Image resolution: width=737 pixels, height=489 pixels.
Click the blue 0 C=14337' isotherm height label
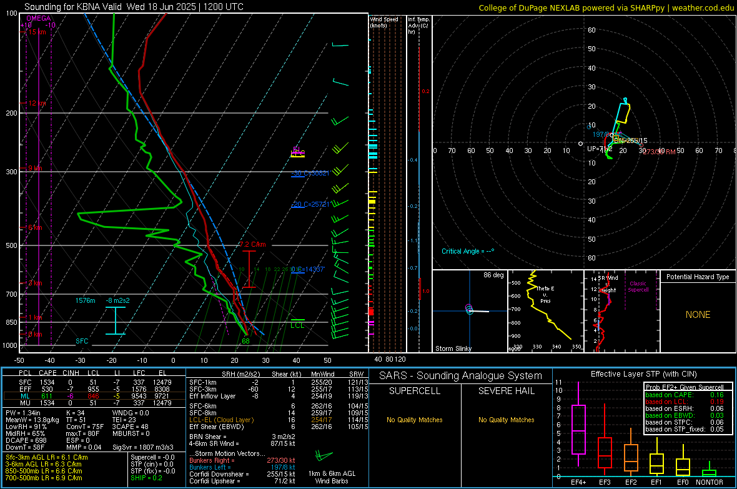308,269
